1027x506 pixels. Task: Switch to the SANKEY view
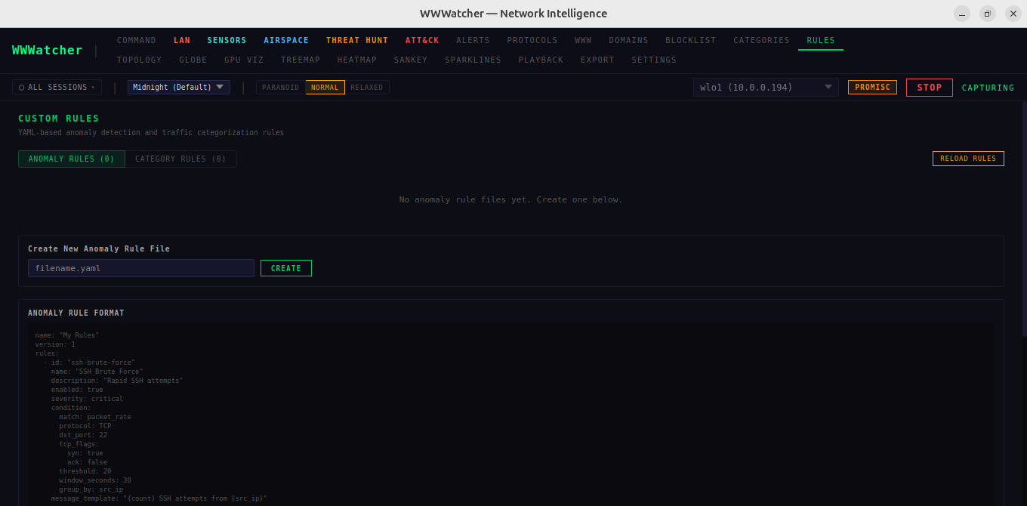click(411, 60)
